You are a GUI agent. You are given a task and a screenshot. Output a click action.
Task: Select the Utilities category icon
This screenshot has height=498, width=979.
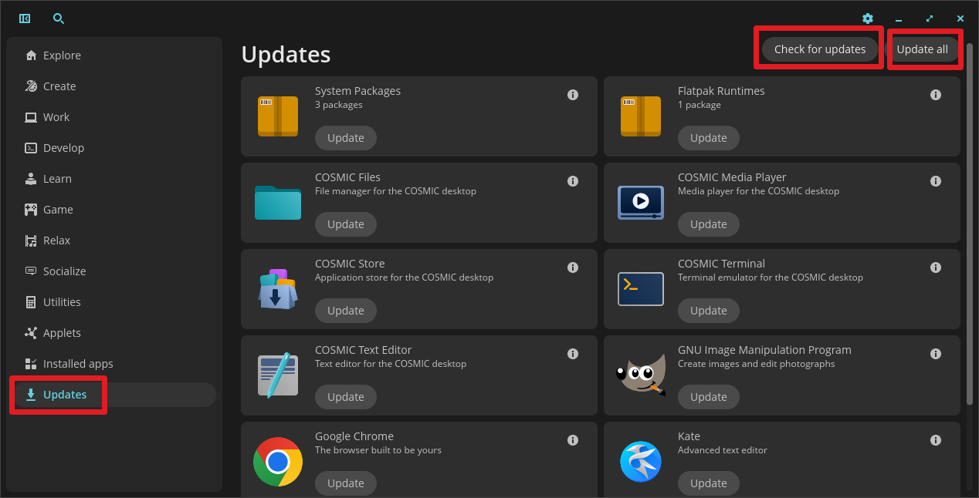pos(32,301)
